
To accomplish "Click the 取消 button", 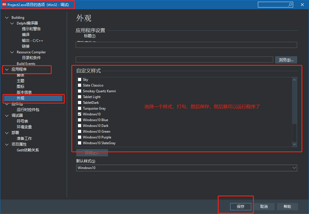I will (264, 207).
